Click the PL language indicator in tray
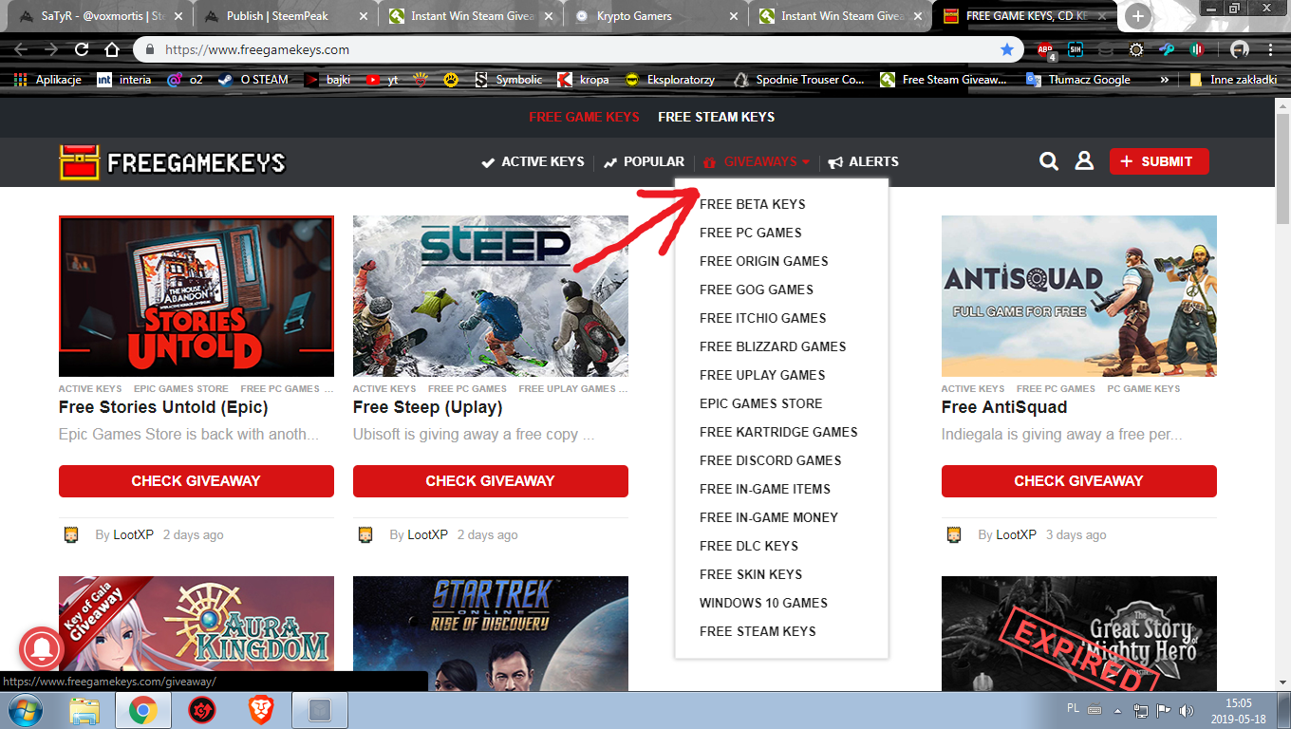 (1073, 710)
